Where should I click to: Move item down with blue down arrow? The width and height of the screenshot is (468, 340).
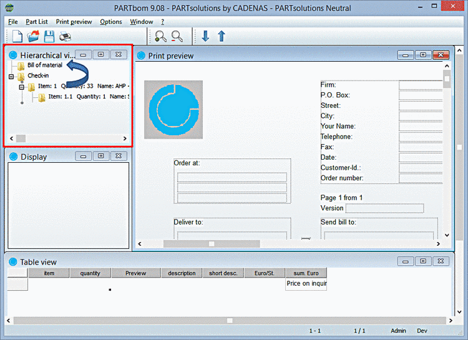click(205, 36)
